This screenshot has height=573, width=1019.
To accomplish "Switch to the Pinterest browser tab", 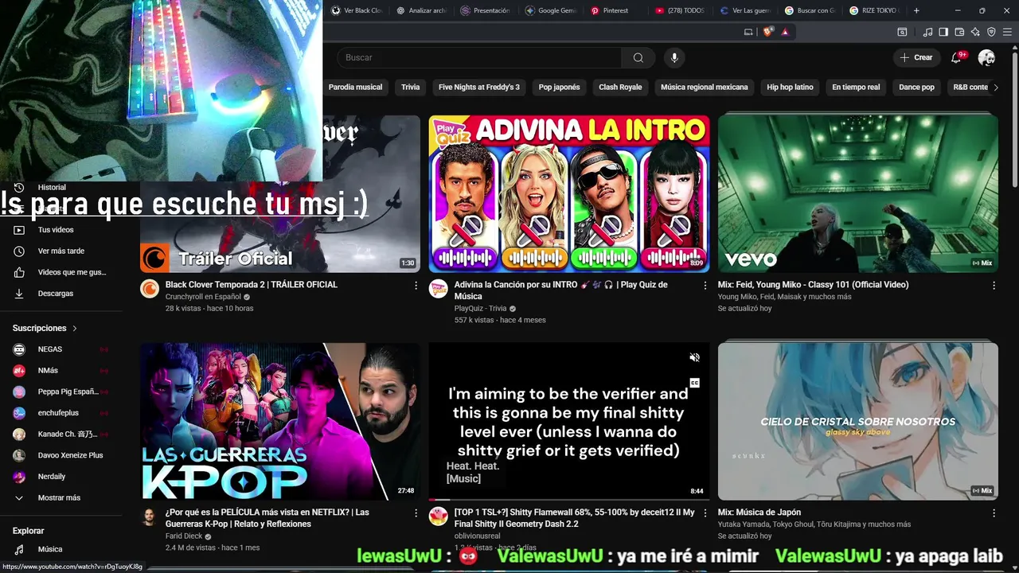I will [616, 10].
